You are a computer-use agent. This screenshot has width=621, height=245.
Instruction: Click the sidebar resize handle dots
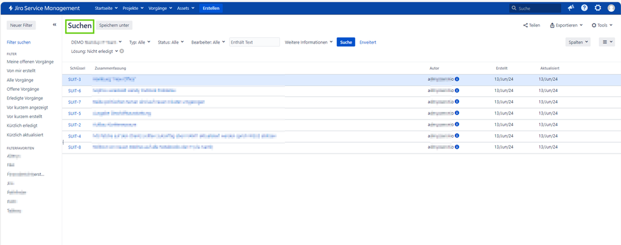[63, 142]
